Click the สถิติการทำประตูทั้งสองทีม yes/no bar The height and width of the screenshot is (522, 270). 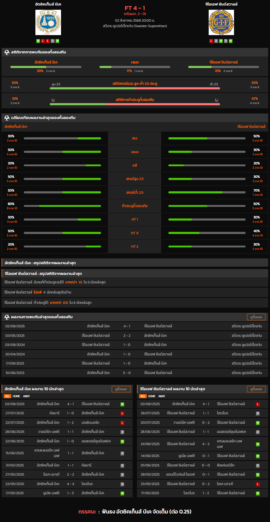pos(135,104)
